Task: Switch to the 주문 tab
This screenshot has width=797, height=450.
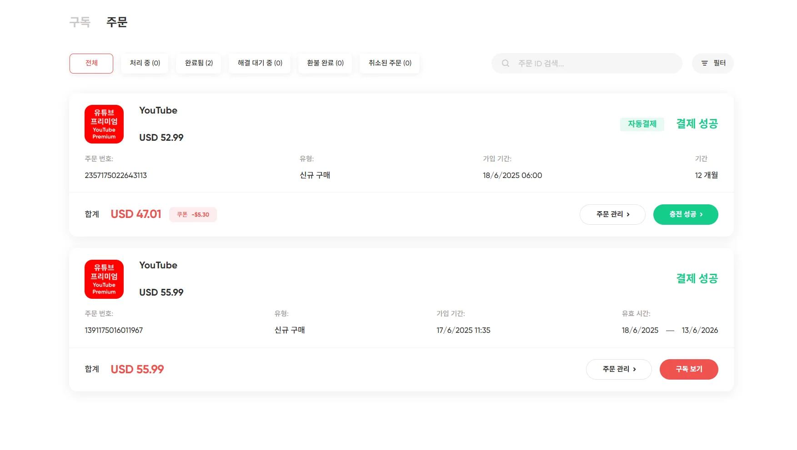Action: 117,22
